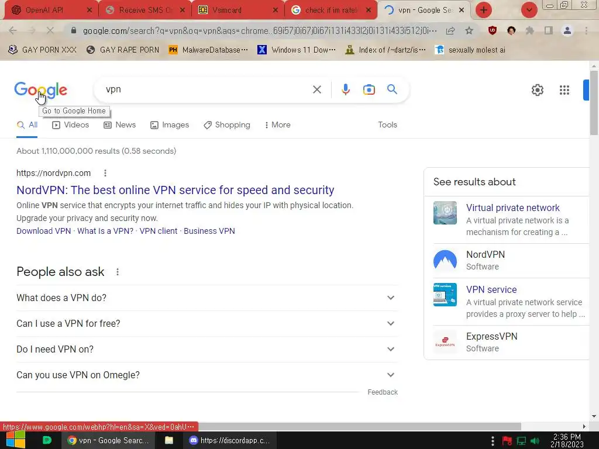Switch to the Videos results tab
The image size is (599, 449).
(x=71, y=125)
